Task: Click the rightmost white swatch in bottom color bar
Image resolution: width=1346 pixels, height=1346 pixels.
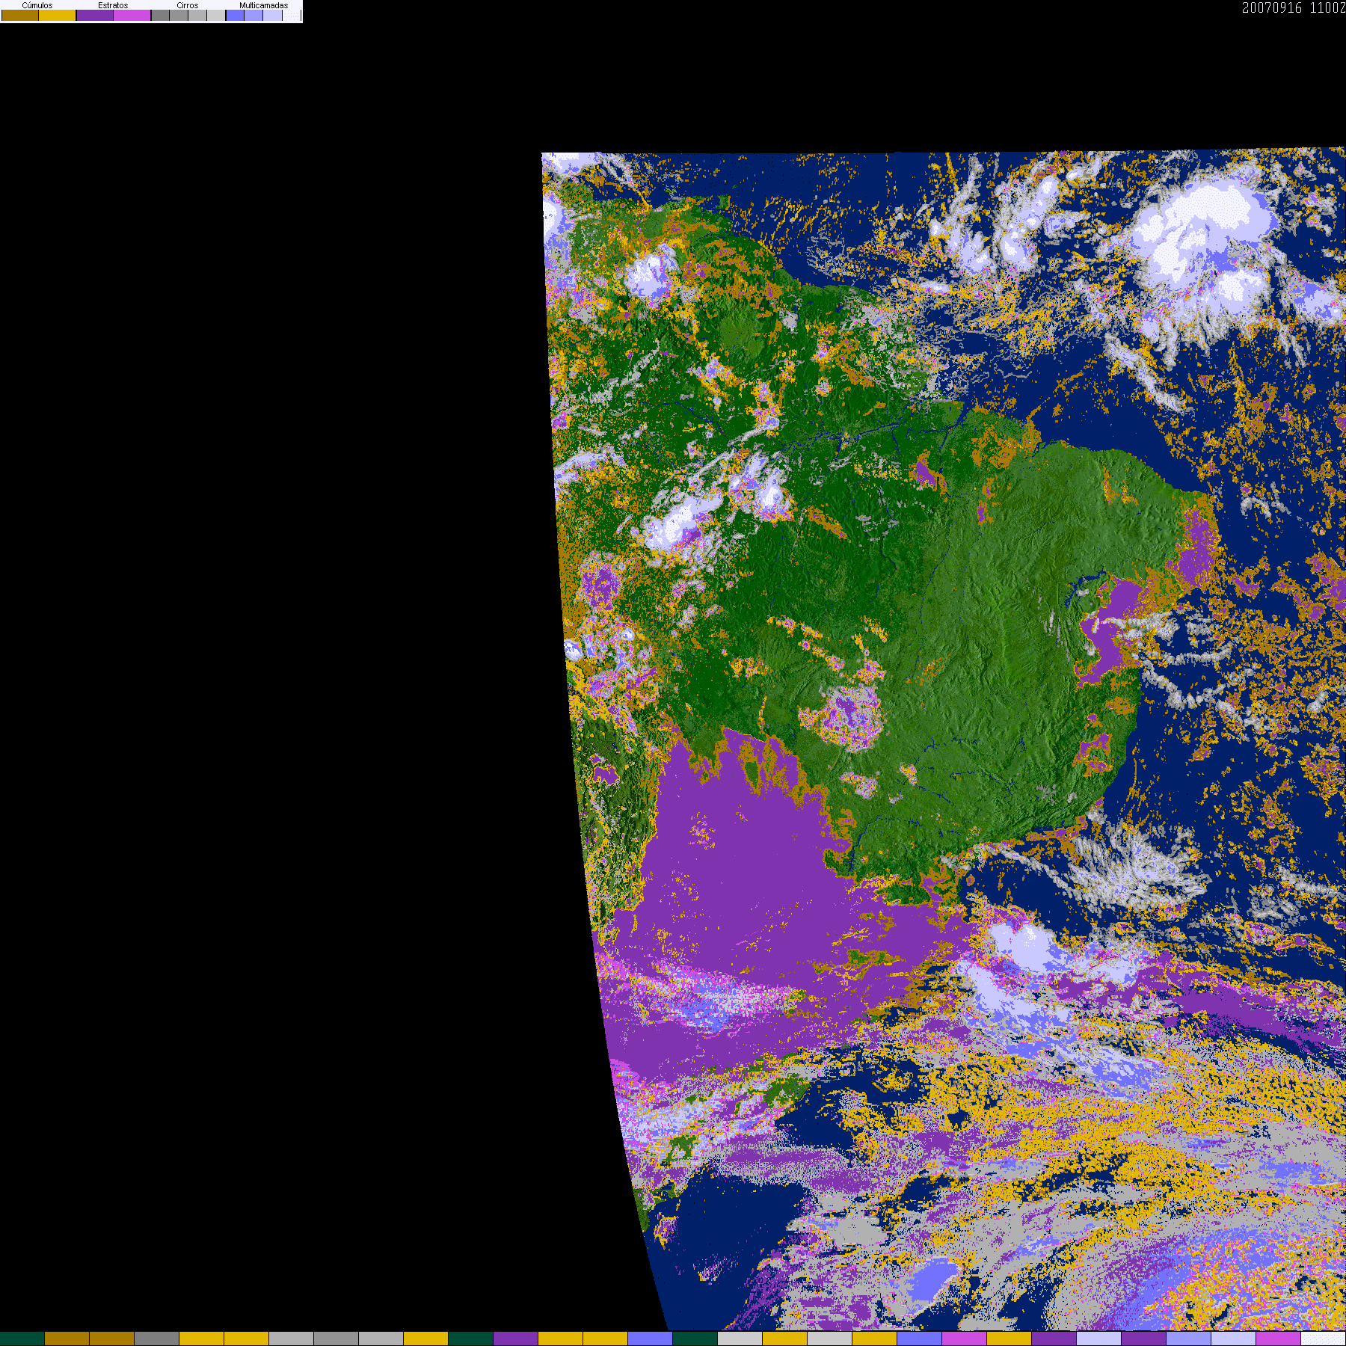Action: 1324,1339
